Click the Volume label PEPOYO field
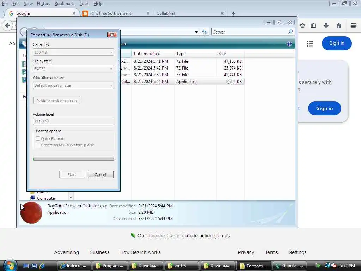The width and height of the screenshot is (361, 271). 73,121
